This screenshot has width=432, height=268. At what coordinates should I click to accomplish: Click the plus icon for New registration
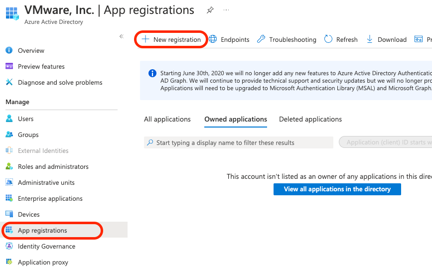[x=145, y=39]
